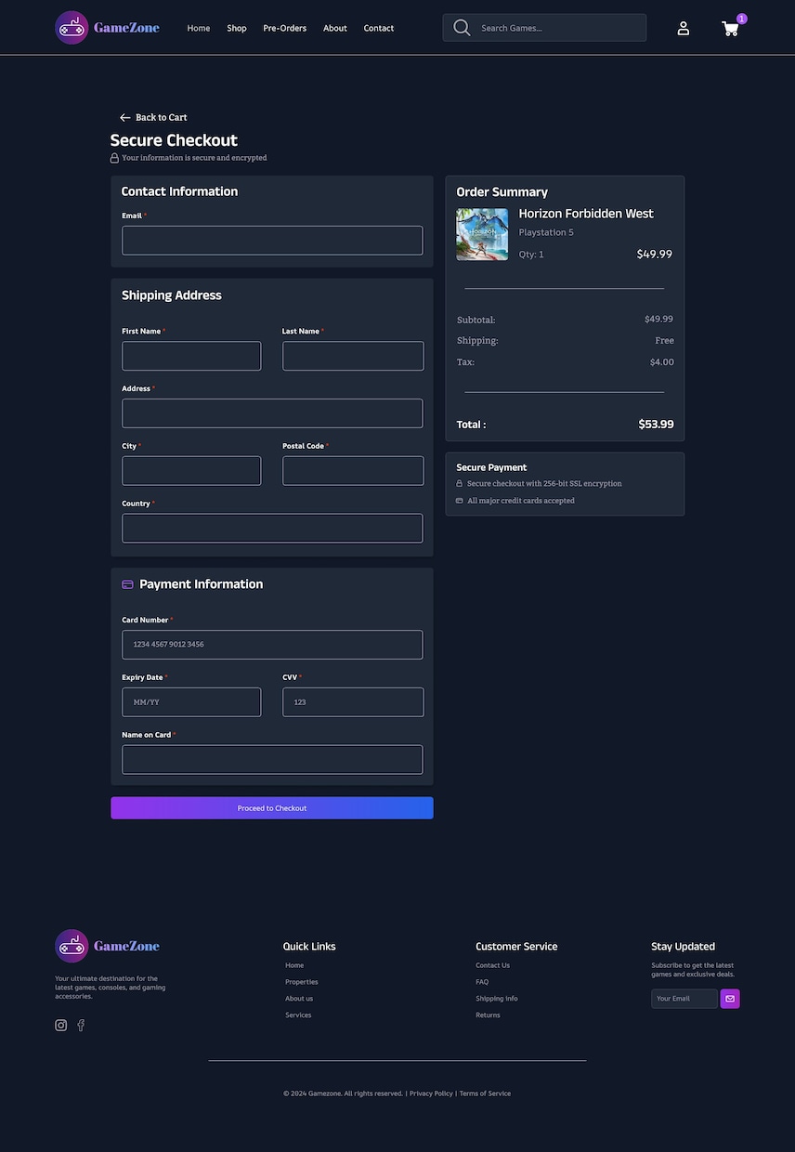Focus the Country field

(272, 529)
